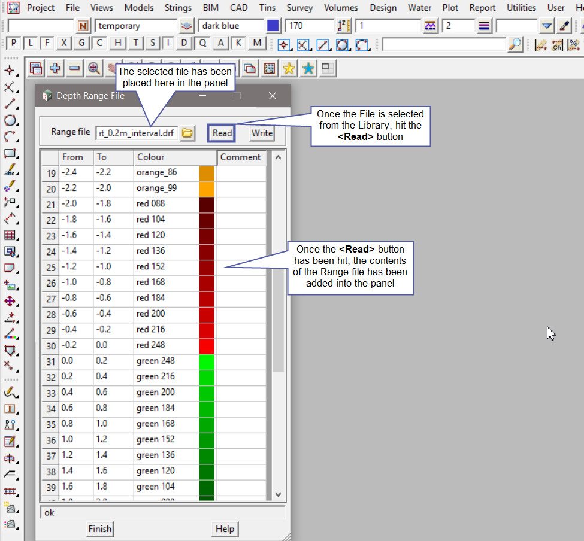
Task: Open the Survey menu
Action: 299,8
